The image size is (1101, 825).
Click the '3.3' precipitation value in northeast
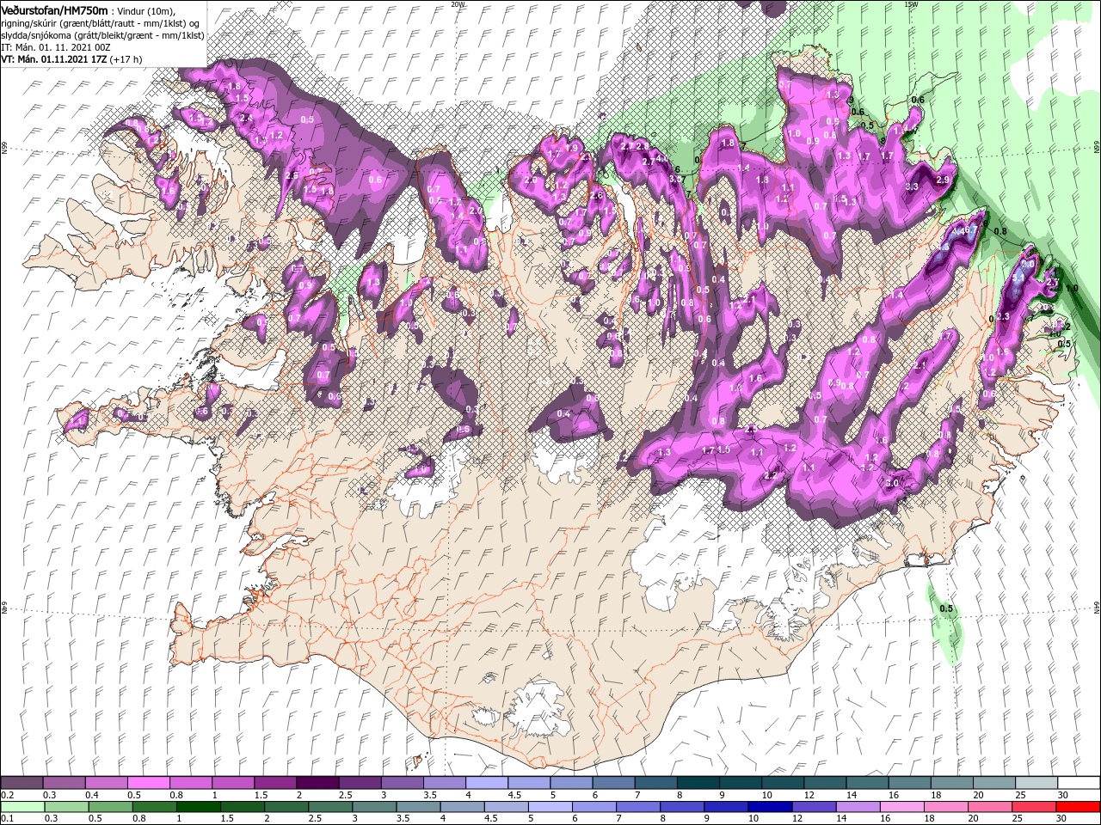pos(912,186)
